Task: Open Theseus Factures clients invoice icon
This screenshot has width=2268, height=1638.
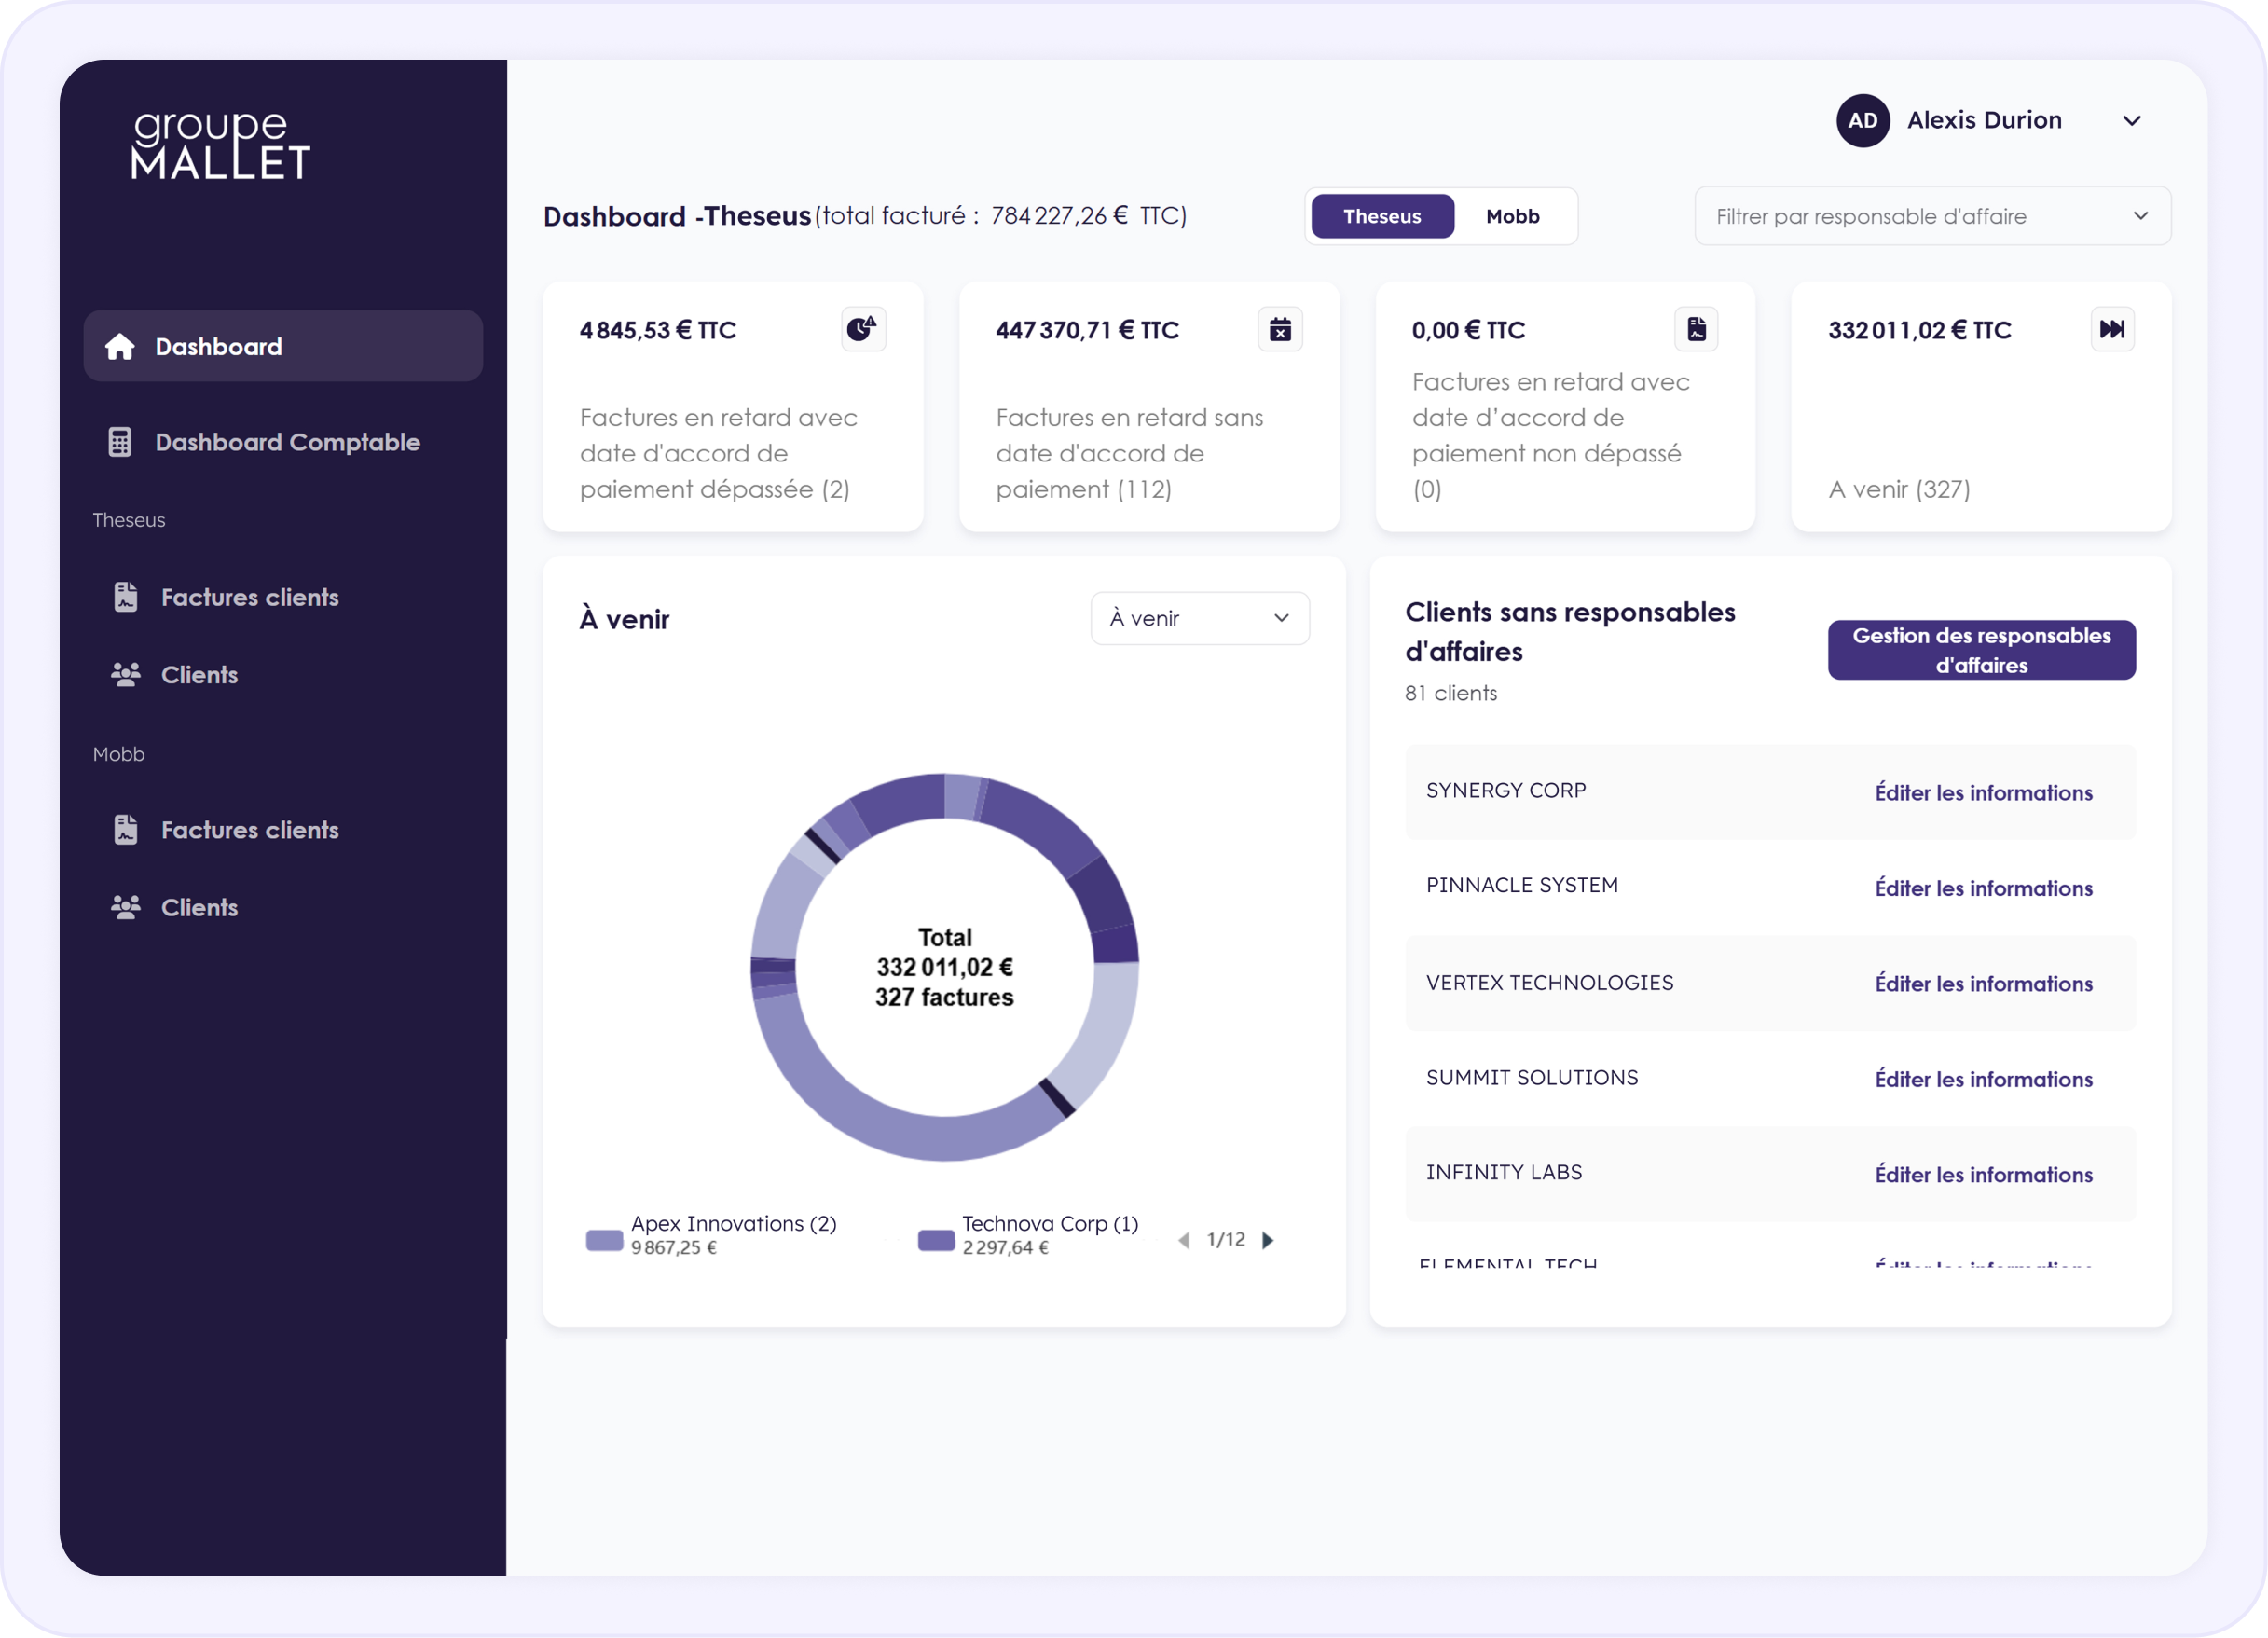Action: (126, 597)
